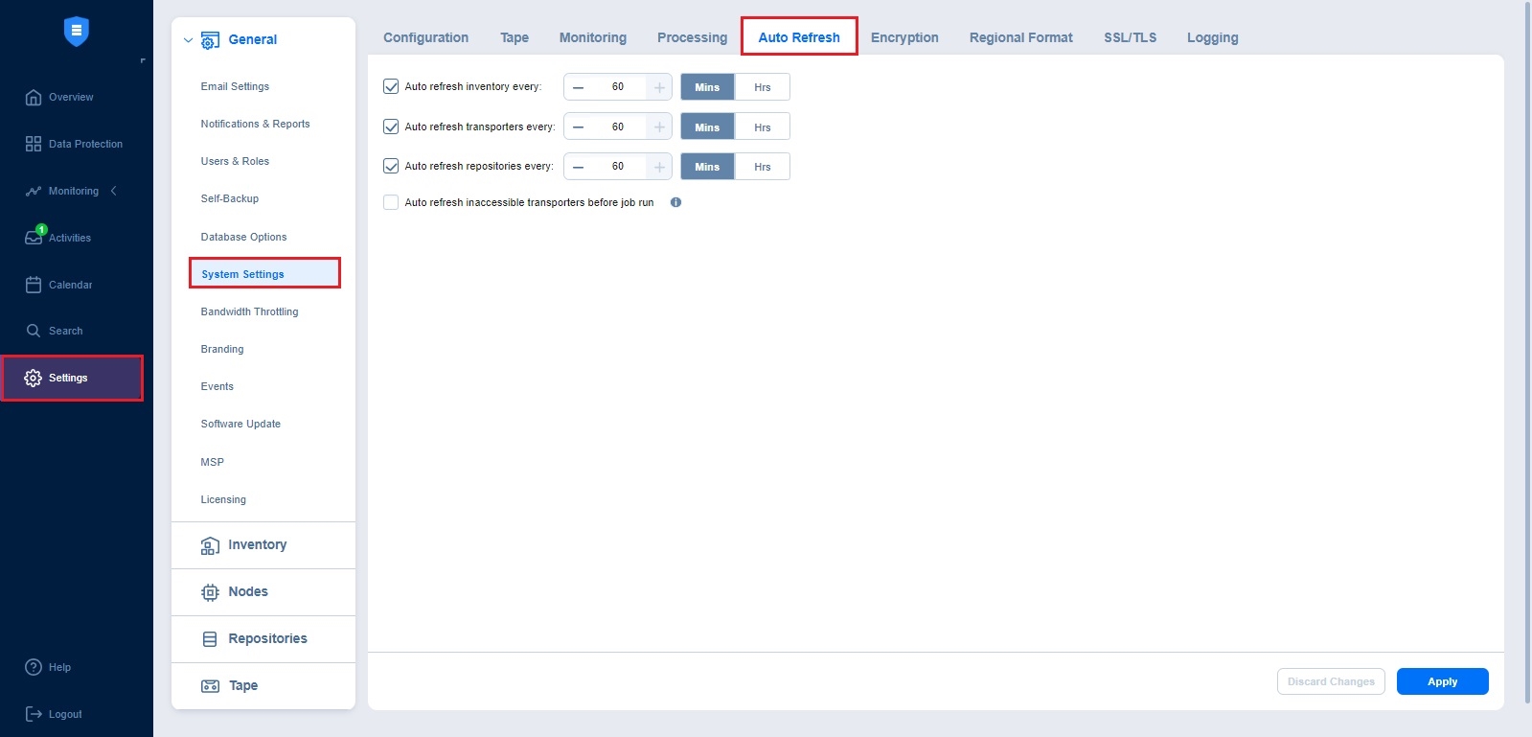Click the repositories refresh interval value field

point(618,167)
